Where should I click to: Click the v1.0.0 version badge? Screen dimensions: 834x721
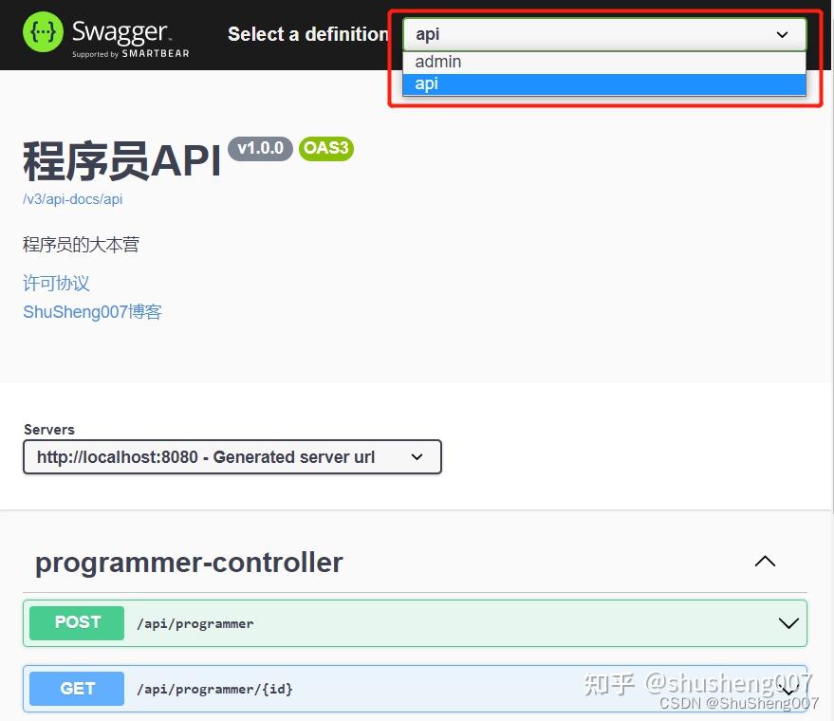point(259,148)
